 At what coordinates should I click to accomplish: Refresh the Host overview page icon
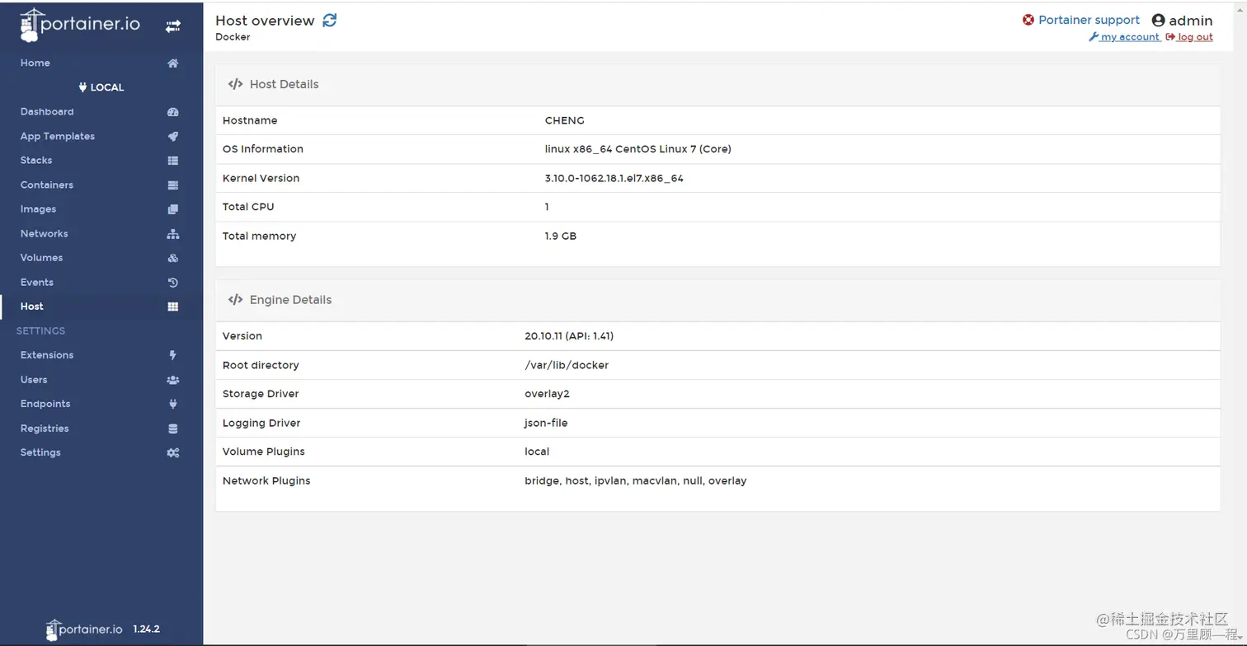coord(329,21)
